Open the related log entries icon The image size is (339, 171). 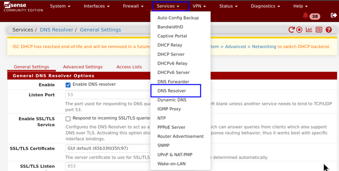point(319,30)
